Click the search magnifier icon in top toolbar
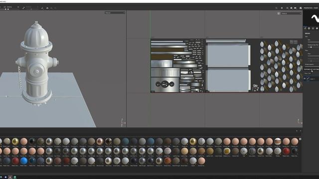The height and width of the screenshot is (179, 319). [276, 8]
